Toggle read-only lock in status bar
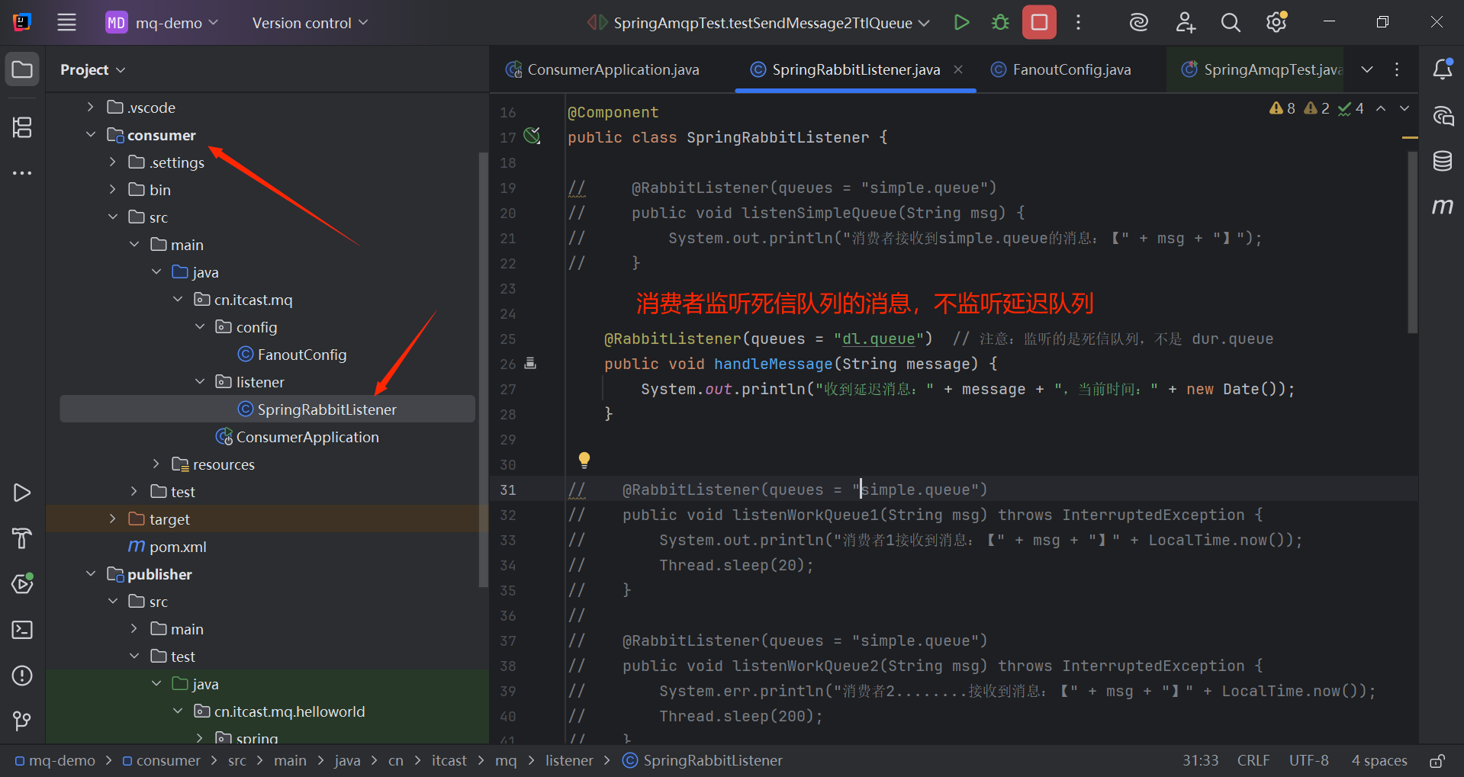This screenshot has width=1464, height=777. [1437, 761]
